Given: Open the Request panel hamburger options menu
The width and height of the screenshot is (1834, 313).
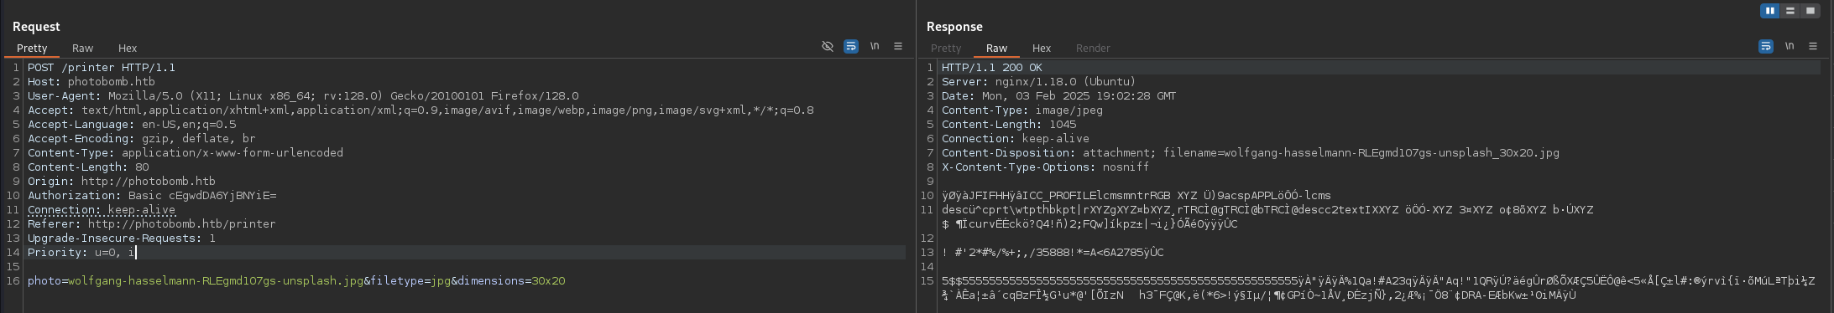Looking at the screenshot, I should (897, 46).
